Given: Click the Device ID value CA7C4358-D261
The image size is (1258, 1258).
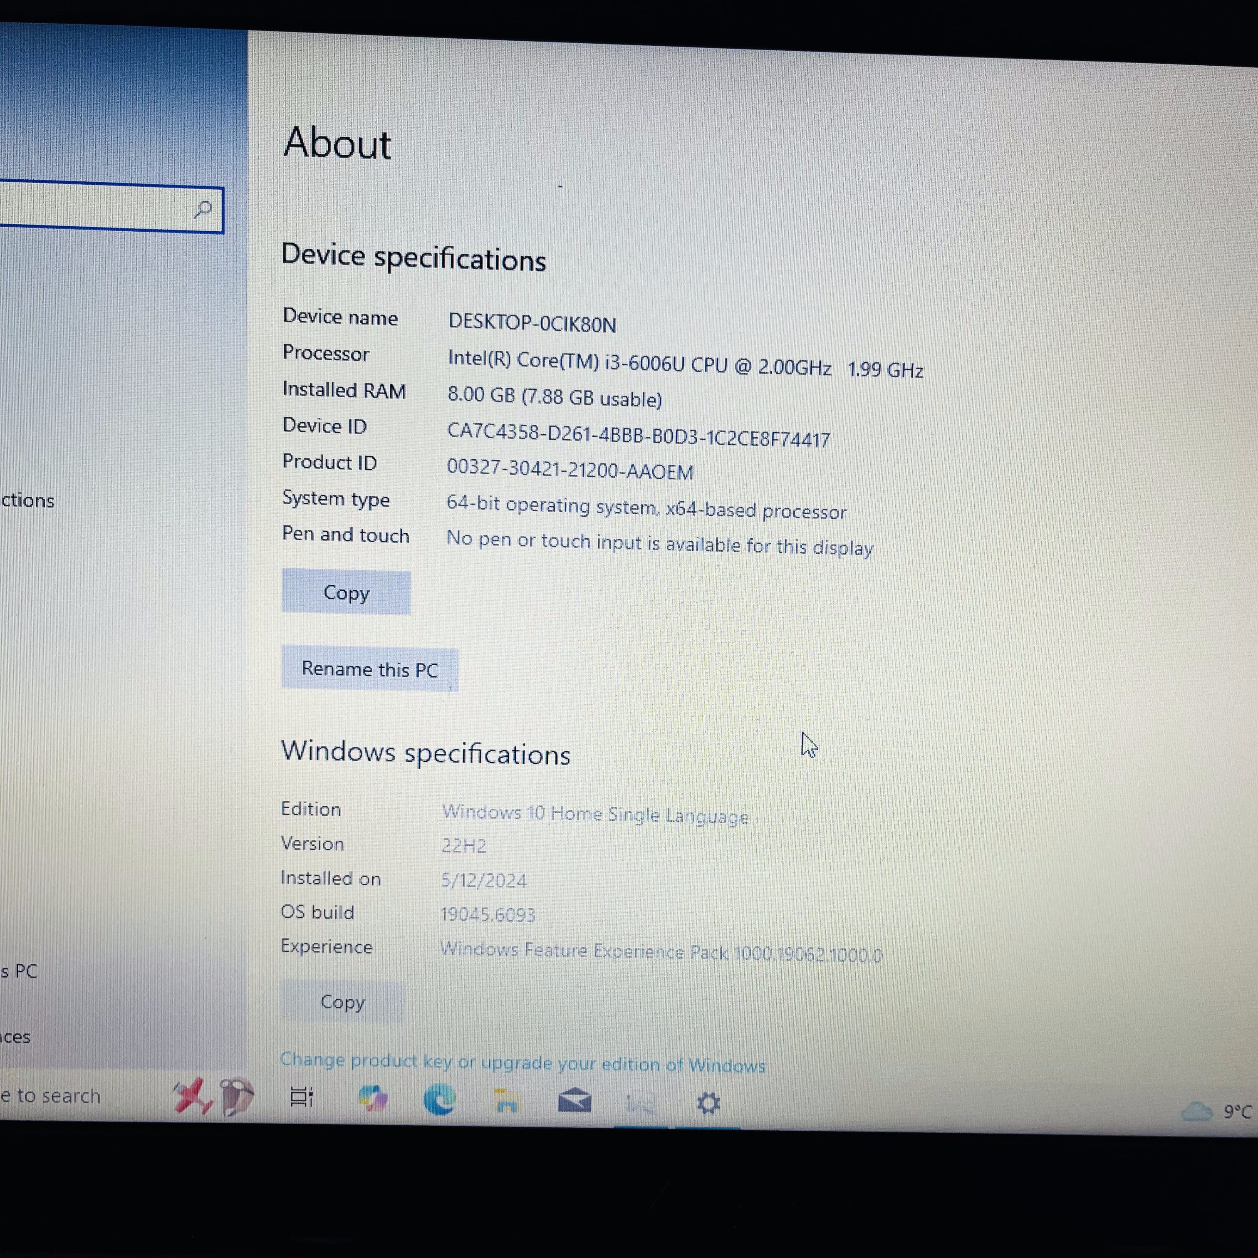Looking at the screenshot, I should (638, 435).
